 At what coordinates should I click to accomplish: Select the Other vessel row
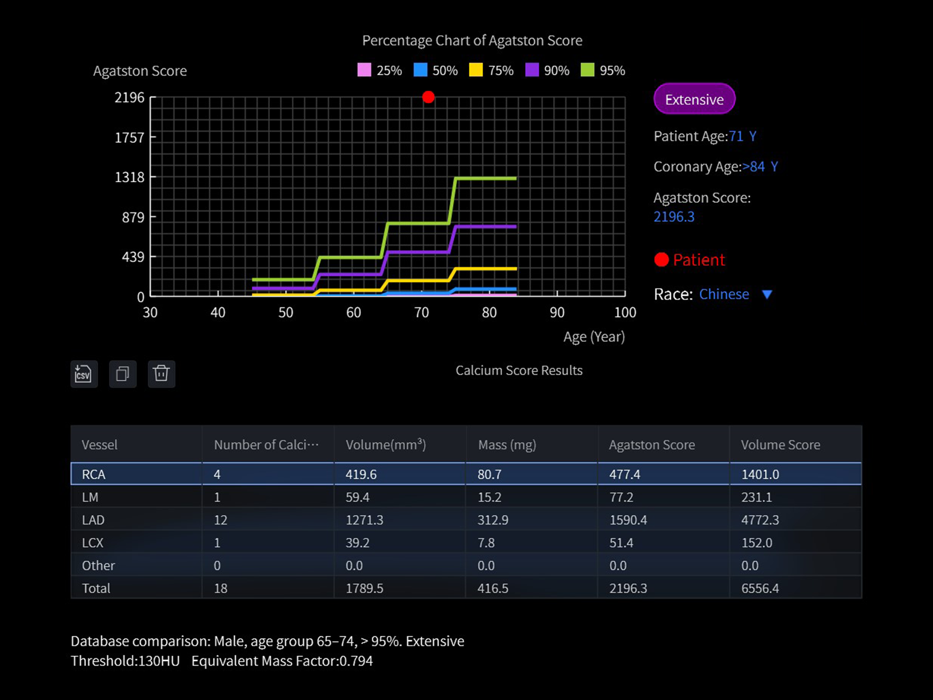[x=466, y=565]
